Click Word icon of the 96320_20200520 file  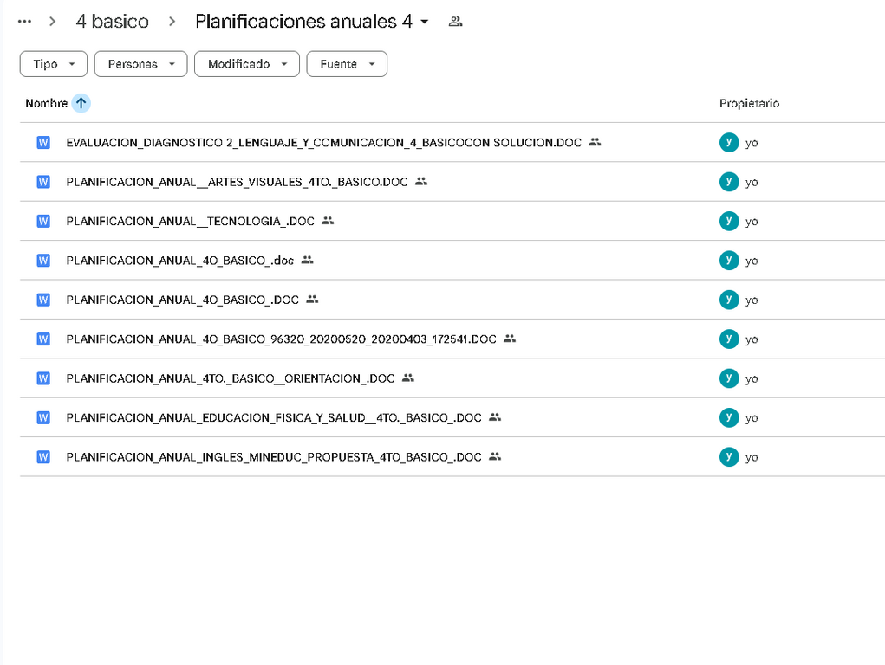pyautogui.click(x=43, y=339)
